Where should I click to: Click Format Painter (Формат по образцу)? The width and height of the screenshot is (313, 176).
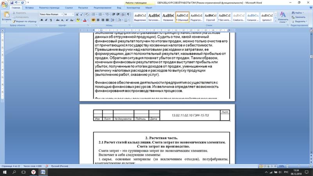[x=25, y=22]
